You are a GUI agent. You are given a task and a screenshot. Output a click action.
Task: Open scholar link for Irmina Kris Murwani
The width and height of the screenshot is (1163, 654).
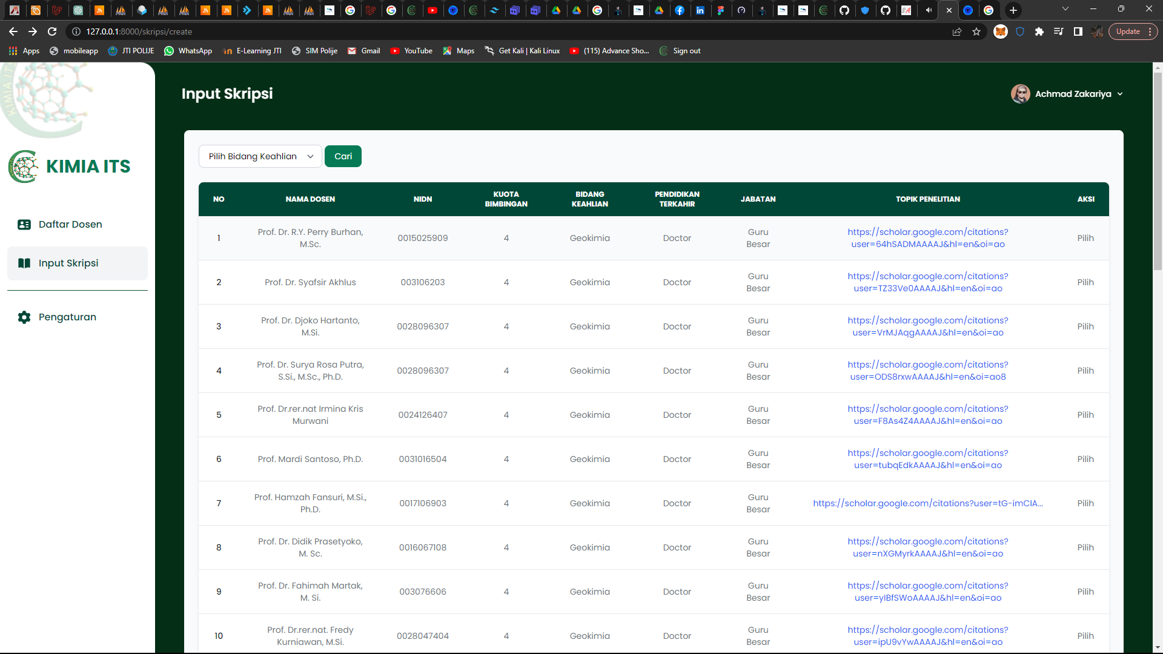pos(928,415)
